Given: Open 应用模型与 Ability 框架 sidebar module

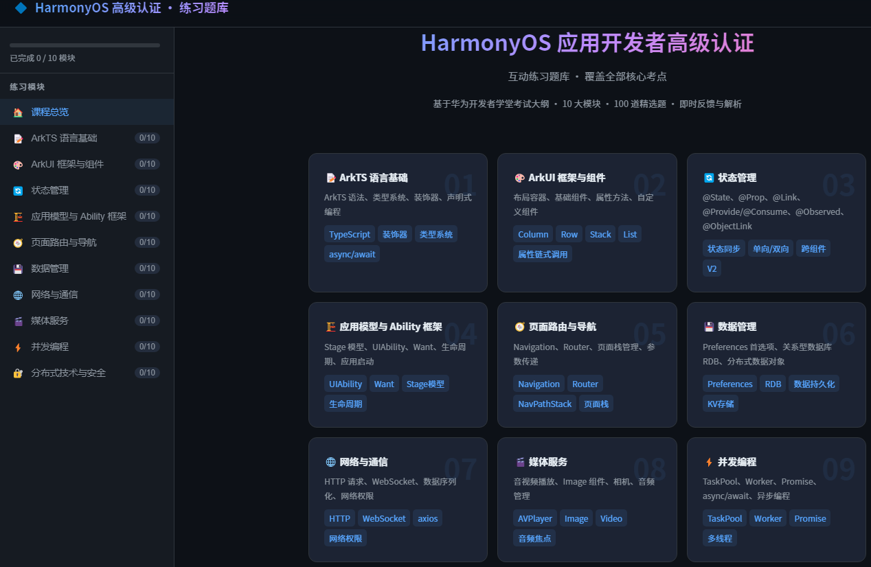Looking at the screenshot, I should [x=87, y=216].
